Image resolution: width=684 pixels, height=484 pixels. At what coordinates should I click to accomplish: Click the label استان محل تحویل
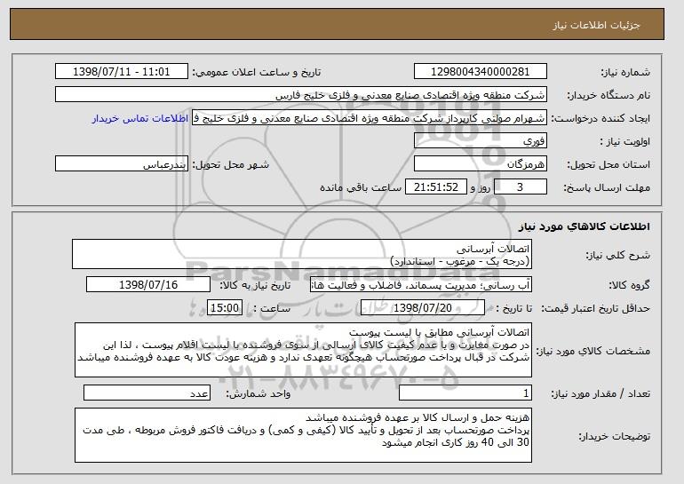coord(608,165)
